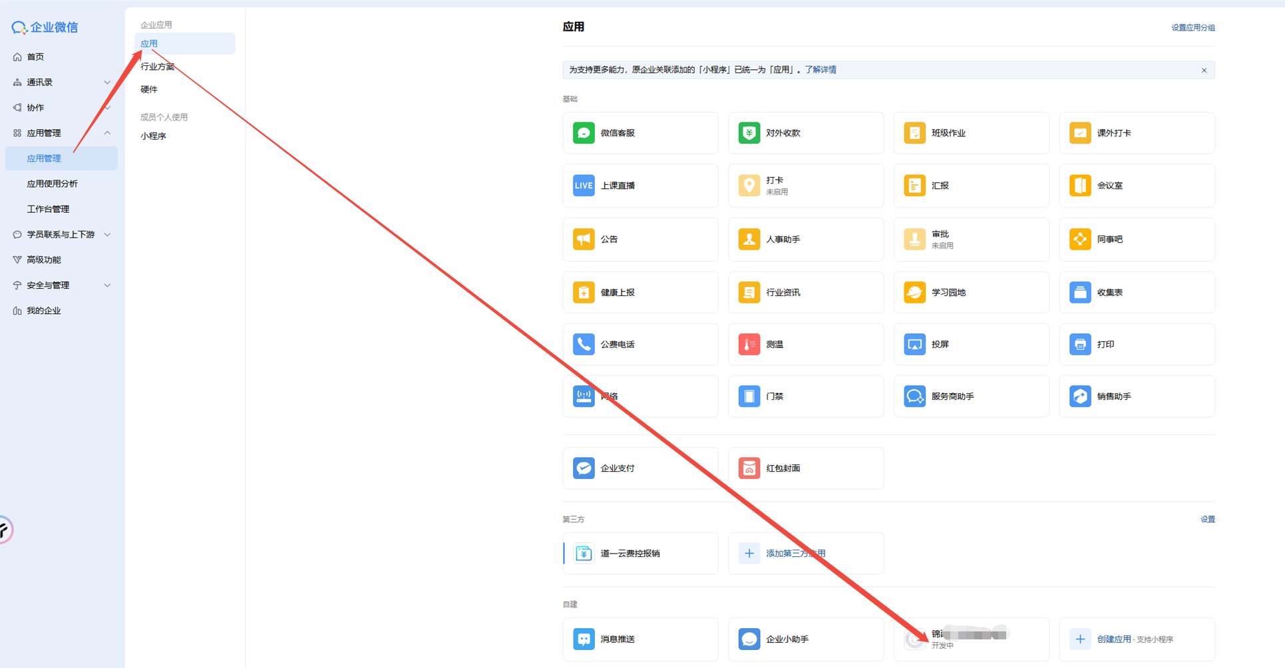This screenshot has width=1285, height=668.
Task: Click 创建应用 to add custom app
Action: point(1113,639)
